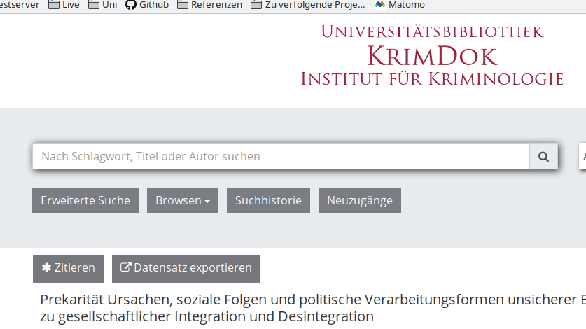586x329 pixels.
Task: Click the search field for Schlagwort, Titel oder Autor
Action: (281, 156)
